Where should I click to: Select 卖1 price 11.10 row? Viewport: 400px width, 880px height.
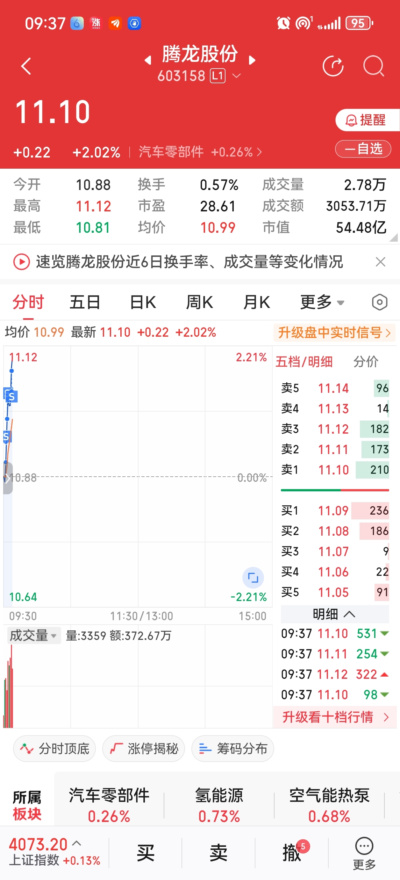335,470
